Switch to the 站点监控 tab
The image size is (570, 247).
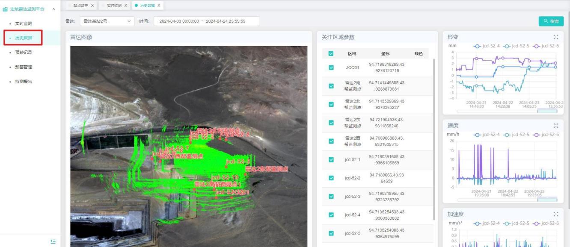pyautogui.click(x=81, y=6)
